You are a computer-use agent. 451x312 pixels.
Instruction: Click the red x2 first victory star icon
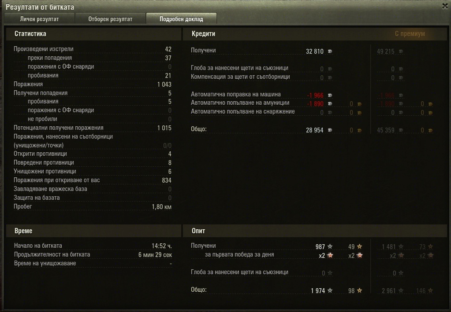pos(330,255)
